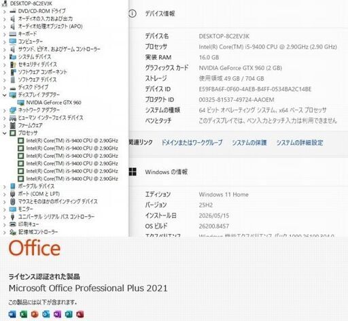Click the コンピューター category icon
The height and width of the screenshot is (321, 348).
click(x=13, y=41)
